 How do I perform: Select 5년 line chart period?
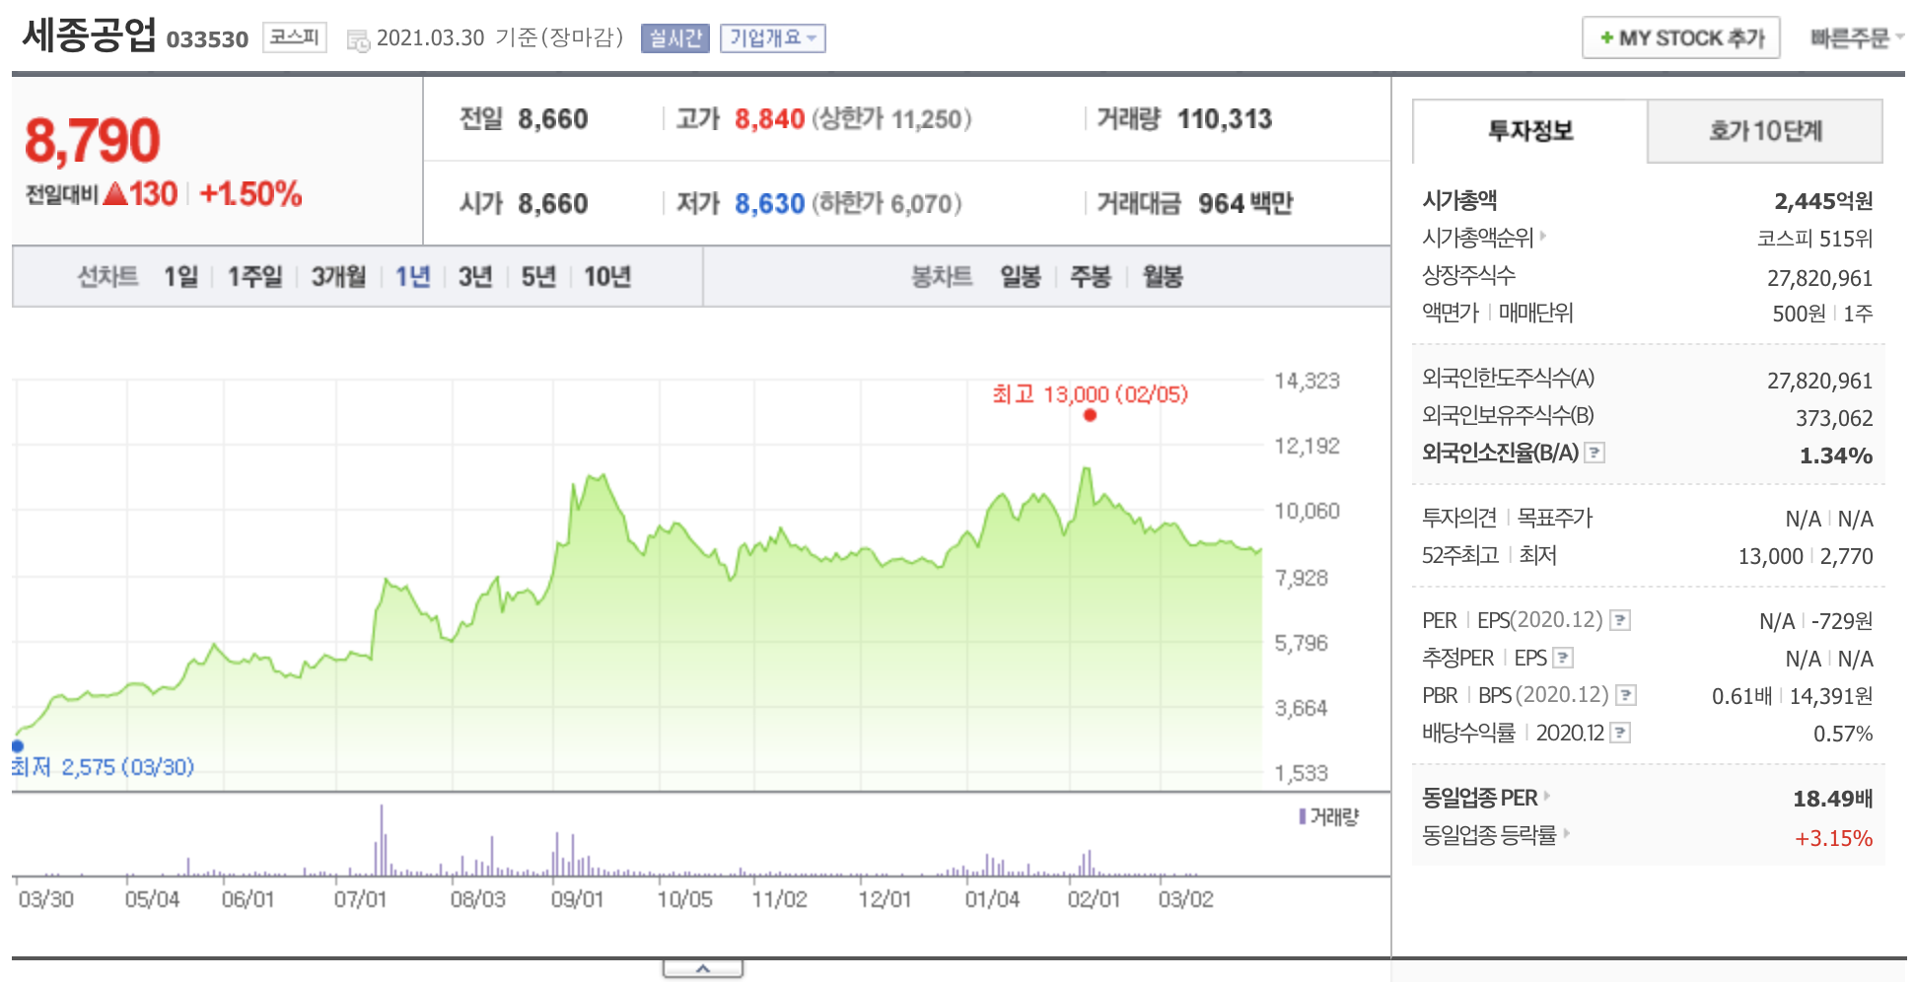538,277
